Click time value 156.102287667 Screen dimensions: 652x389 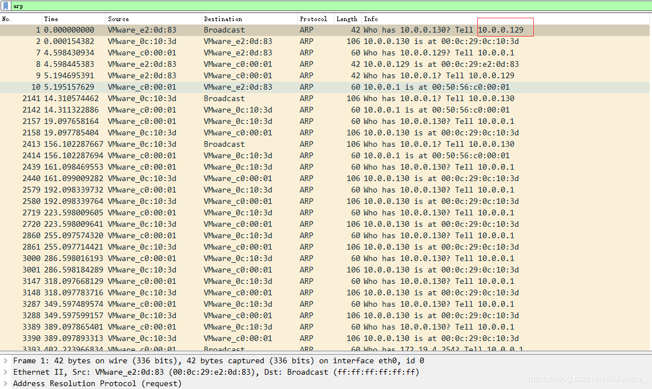(74, 145)
